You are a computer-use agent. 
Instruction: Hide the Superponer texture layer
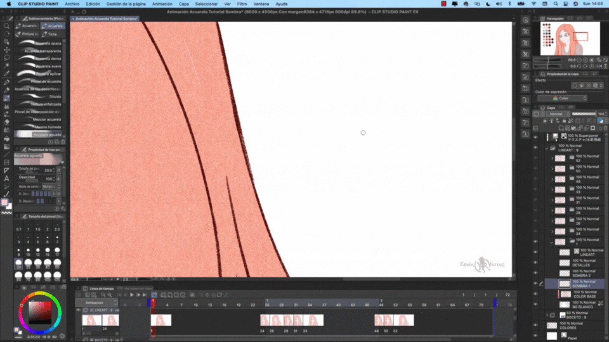[x=535, y=137]
